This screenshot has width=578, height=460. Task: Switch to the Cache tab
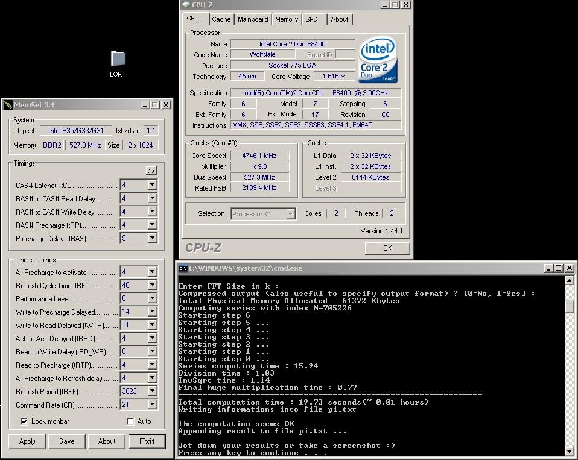[x=221, y=19]
